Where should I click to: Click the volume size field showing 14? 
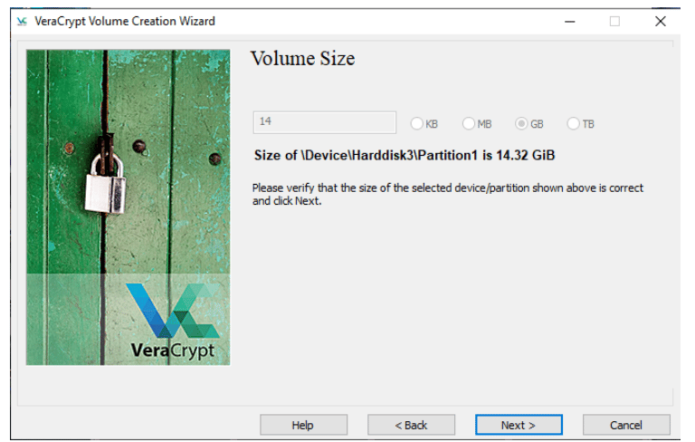coord(325,122)
